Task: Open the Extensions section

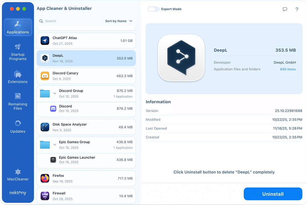Action: (18, 77)
